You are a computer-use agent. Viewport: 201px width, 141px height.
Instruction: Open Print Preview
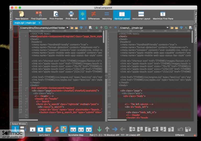[56, 15]
